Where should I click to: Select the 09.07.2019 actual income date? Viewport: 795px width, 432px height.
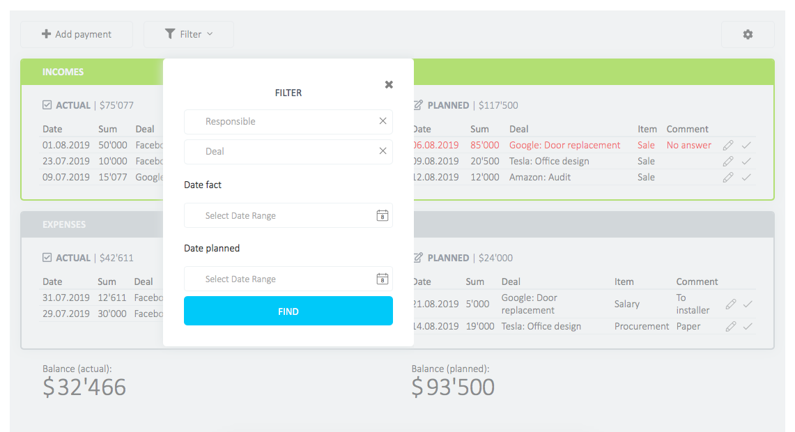click(x=66, y=178)
